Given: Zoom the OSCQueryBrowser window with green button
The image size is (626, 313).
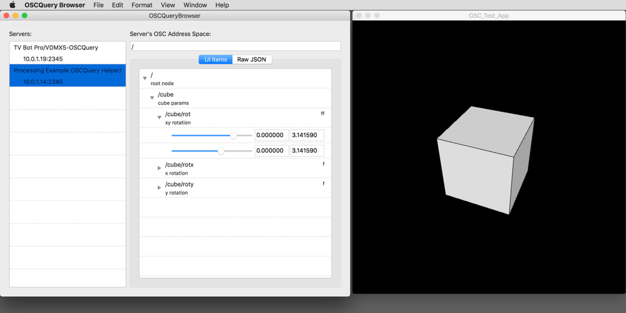Looking at the screenshot, I should (x=24, y=16).
